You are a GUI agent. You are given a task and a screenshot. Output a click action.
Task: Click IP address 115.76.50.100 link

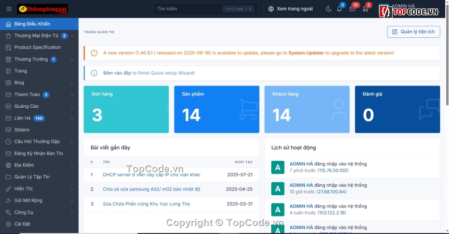(x=333, y=170)
